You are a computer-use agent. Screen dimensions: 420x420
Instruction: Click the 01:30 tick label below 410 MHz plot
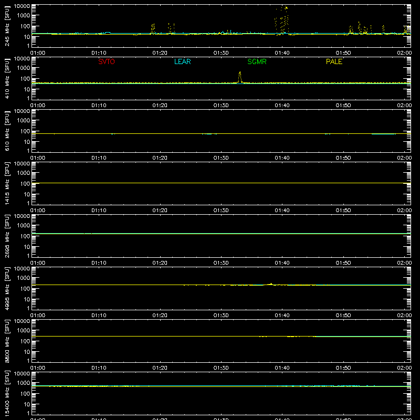221,106
